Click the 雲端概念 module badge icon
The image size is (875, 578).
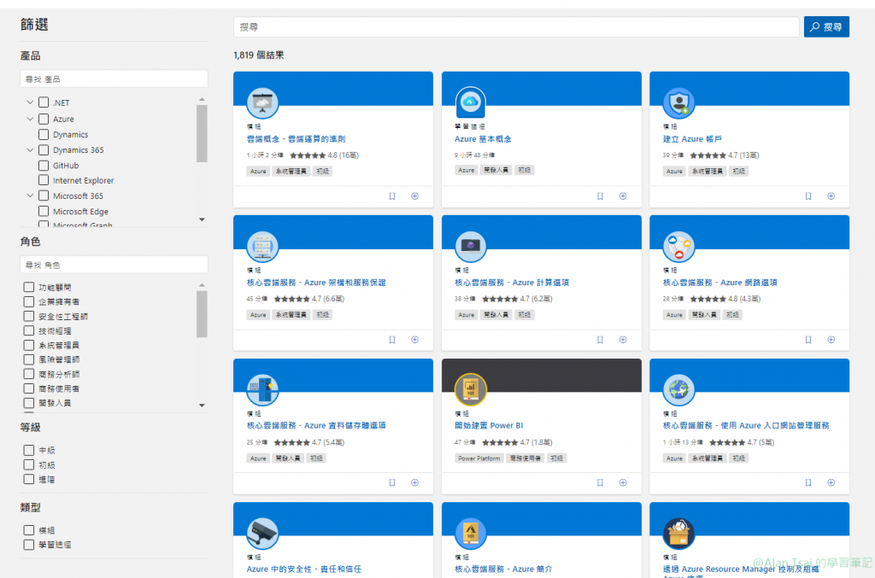(x=262, y=103)
